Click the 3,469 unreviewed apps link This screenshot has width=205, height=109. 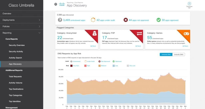point(74,20)
